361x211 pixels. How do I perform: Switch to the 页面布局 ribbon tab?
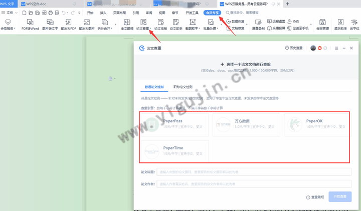pyautogui.click(x=119, y=13)
